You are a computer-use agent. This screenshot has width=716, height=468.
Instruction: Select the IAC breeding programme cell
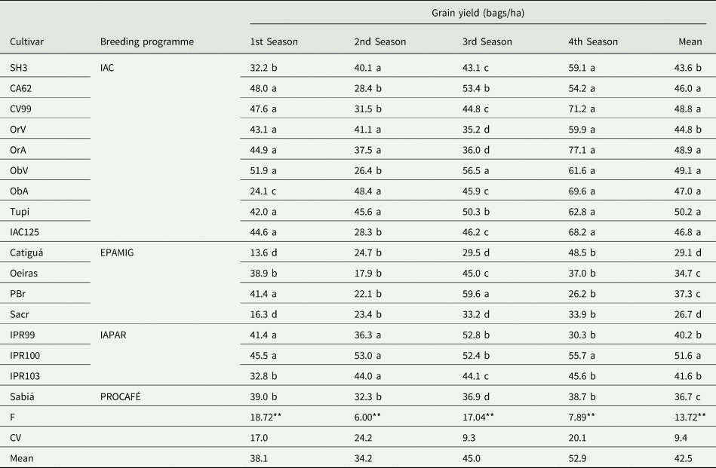coord(108,68)
